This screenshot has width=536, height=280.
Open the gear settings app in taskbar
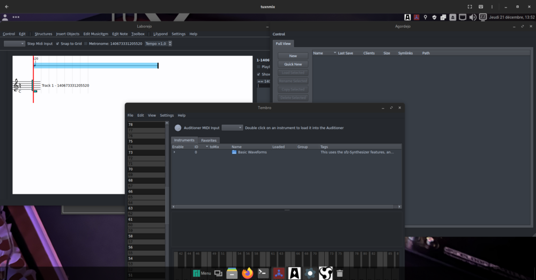310,273
